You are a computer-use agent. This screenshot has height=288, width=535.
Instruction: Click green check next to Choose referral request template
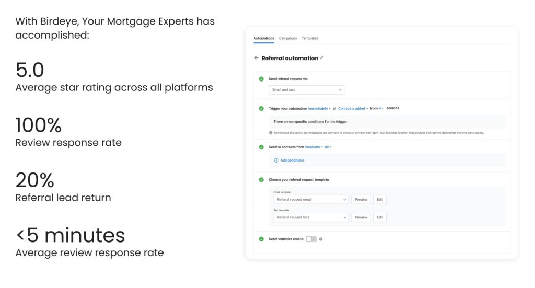pos(261,179)
